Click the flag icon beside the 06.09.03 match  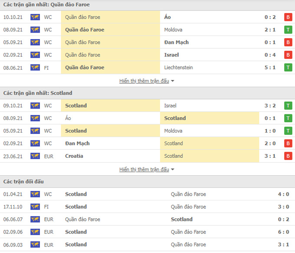pyautogui.click(x=35, y=245)
